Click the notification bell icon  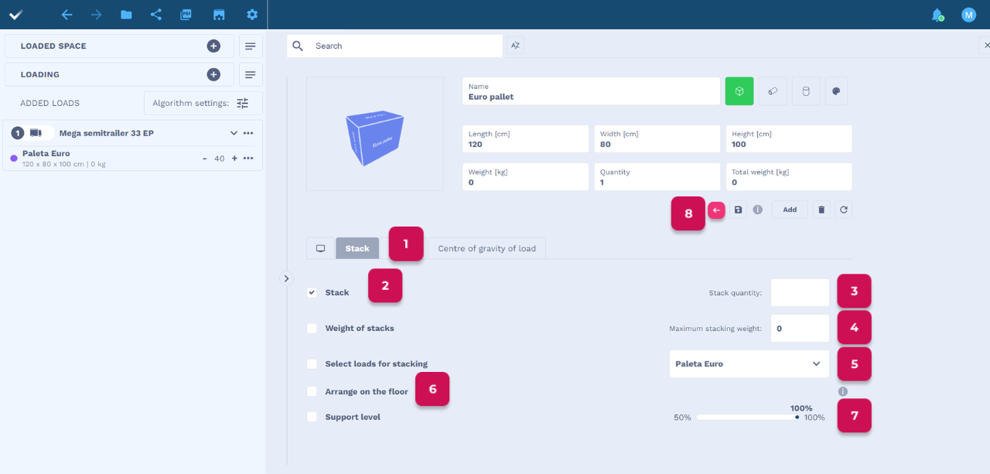point(937,15)
